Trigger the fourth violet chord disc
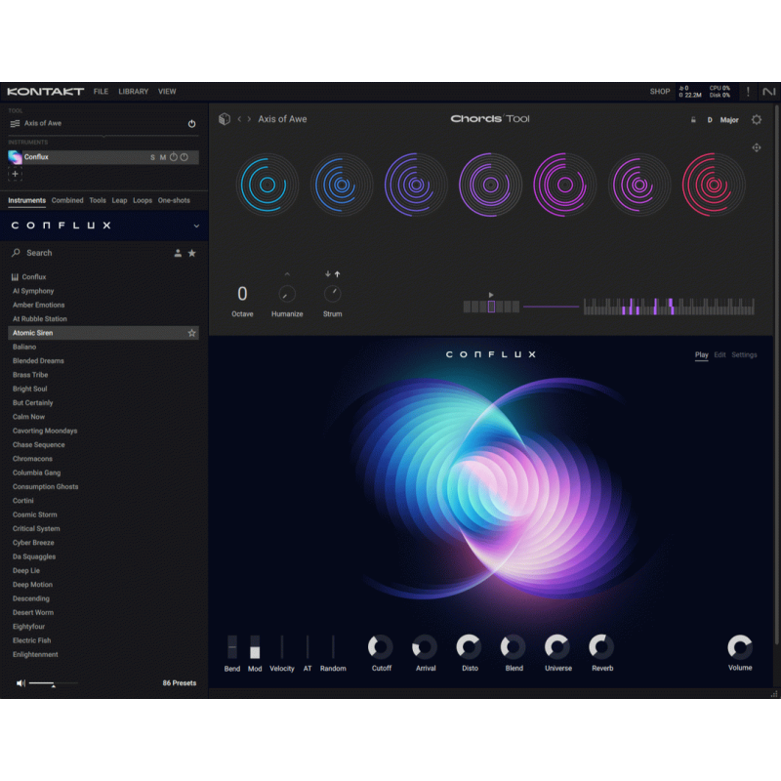Screen dimensions: 781x781 click(x=491, y=185)
